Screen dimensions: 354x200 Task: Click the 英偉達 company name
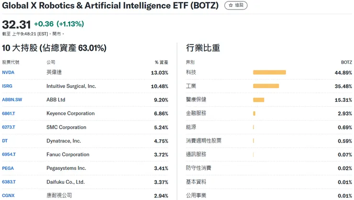(x=54, y=73)
